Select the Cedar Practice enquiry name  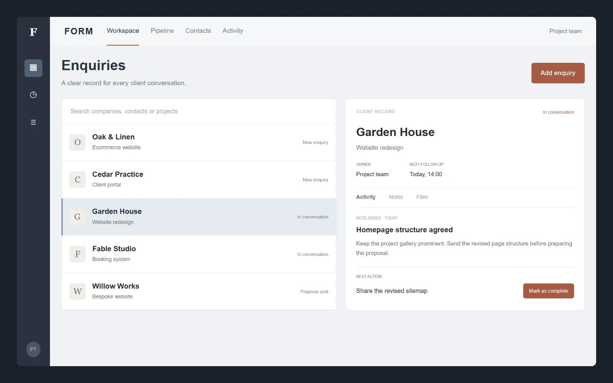tap(118, 174)
